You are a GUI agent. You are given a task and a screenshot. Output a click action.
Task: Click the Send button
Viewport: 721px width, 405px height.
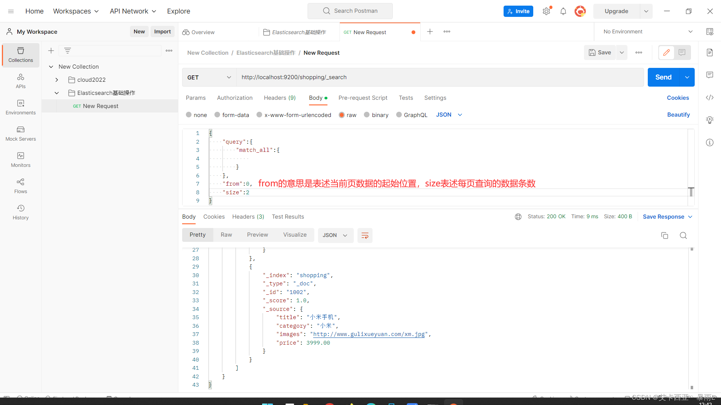(x=664, y=77)
